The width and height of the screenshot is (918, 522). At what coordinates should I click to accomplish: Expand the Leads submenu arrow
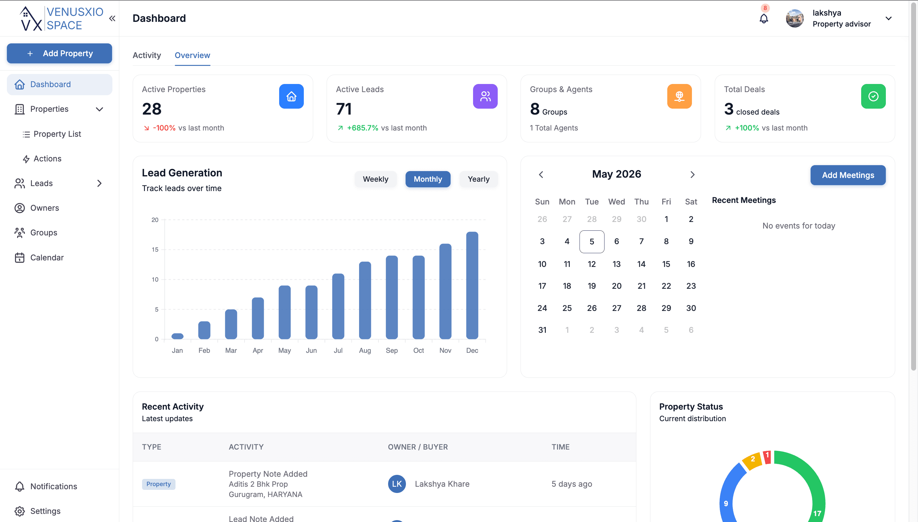pyautogui.click(x=99, y=183)
